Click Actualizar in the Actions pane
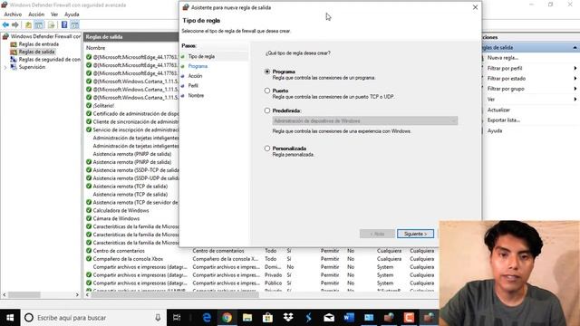The width and height of the screenshot is (580, 326). pyautogui.click(x=498, y=110)
